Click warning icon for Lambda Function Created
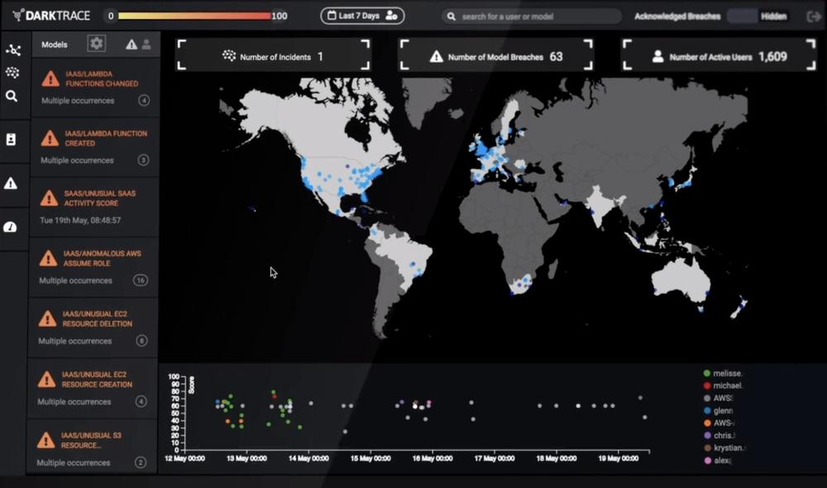827x488 pixels. point(50,138)
